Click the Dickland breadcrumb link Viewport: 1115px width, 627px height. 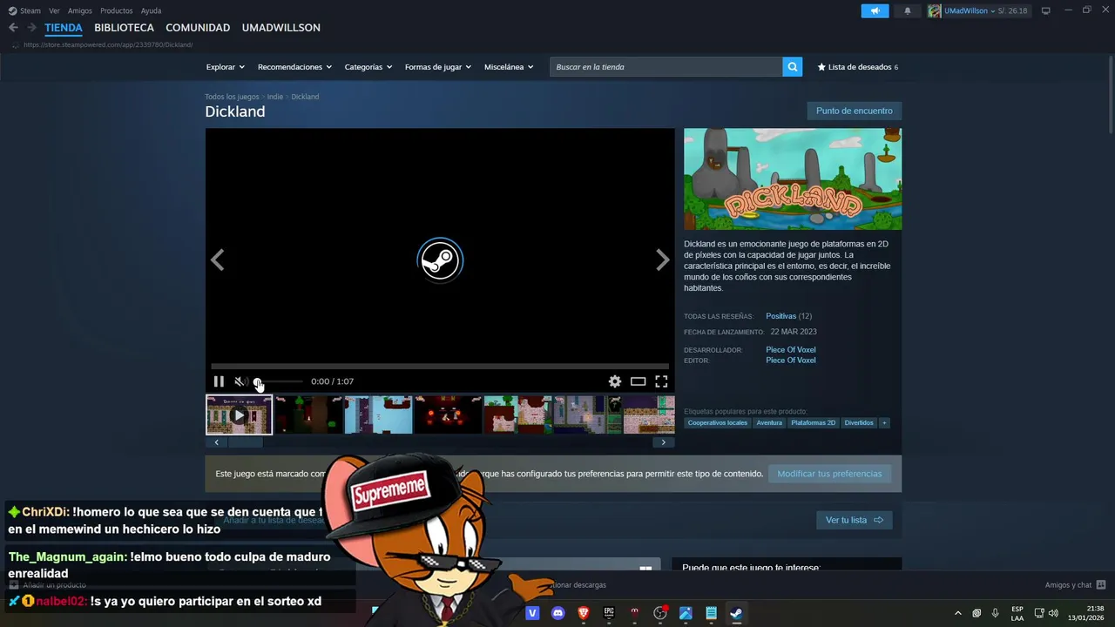tap(305, 97)
